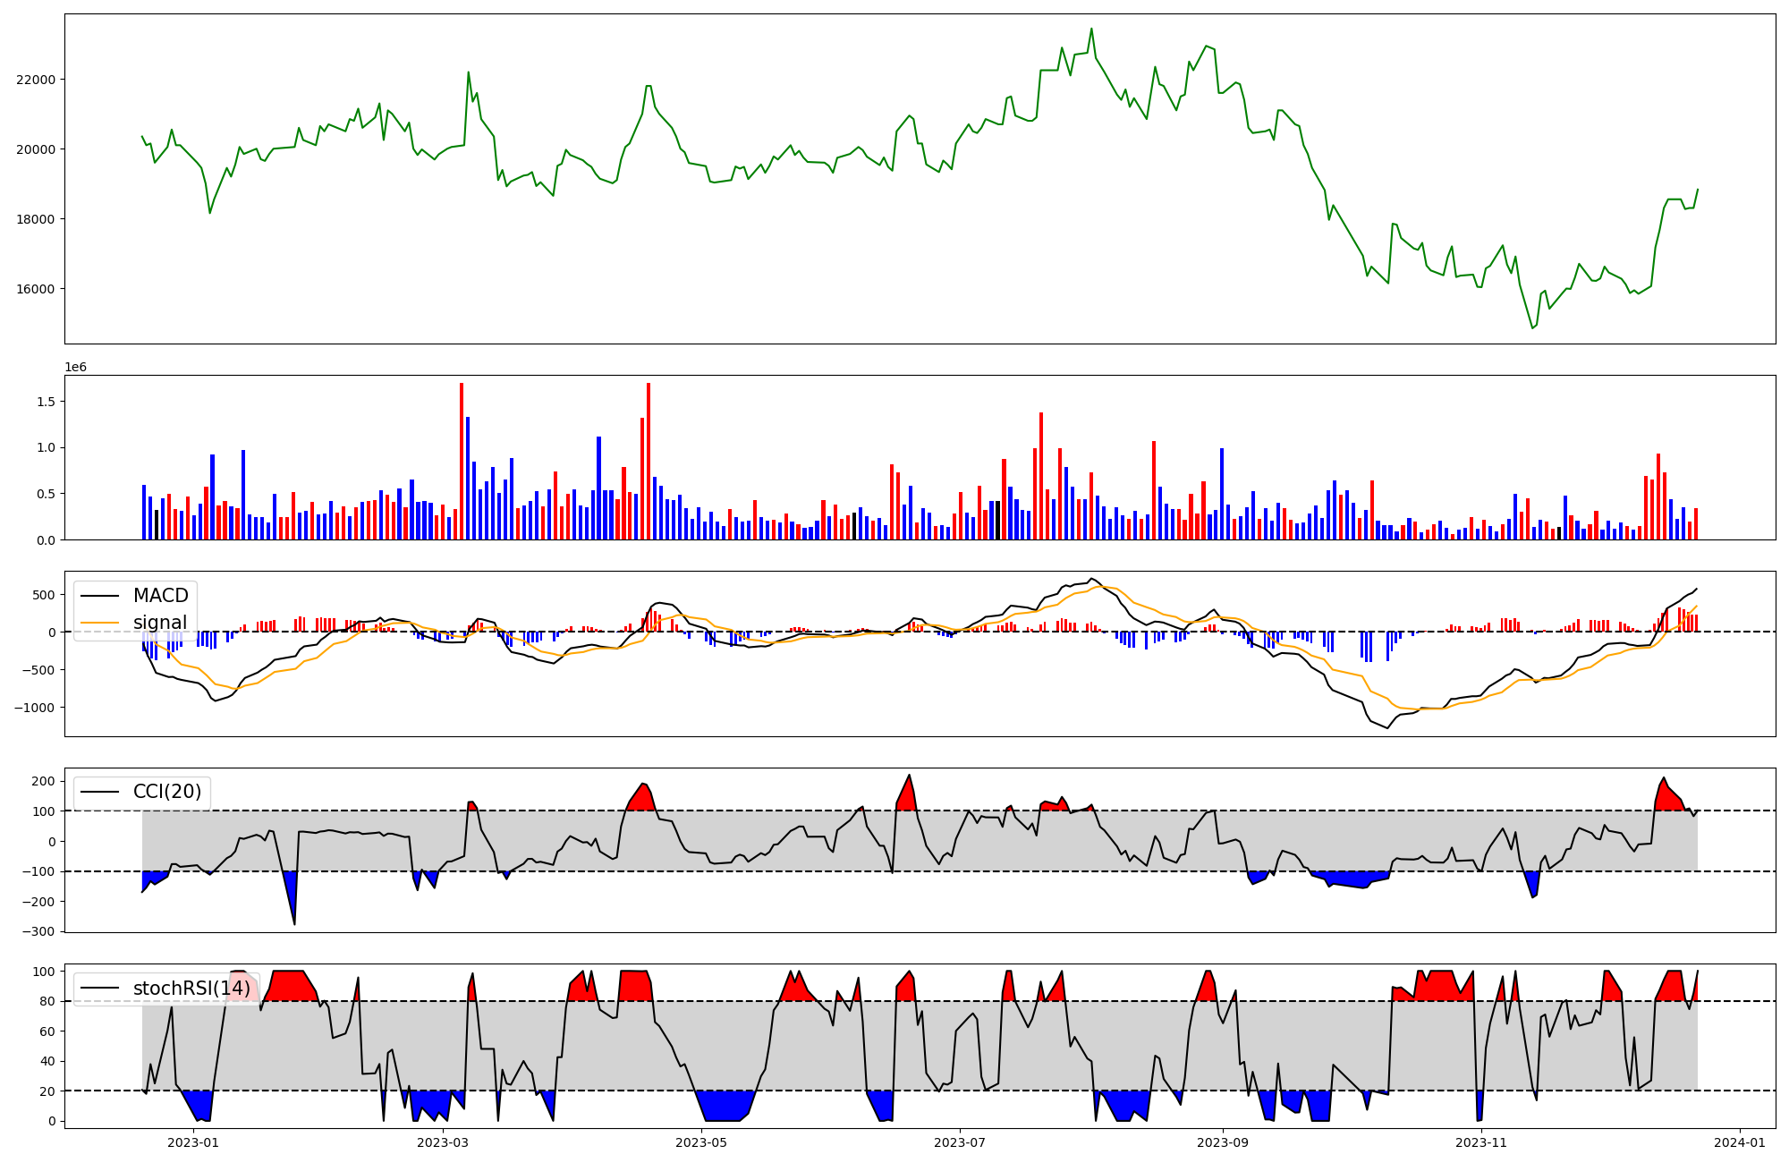The width and height of the screenshot is (1789, 1163).
Task: Click the 2024-01 date tick label
Action: point(1739,1142)
